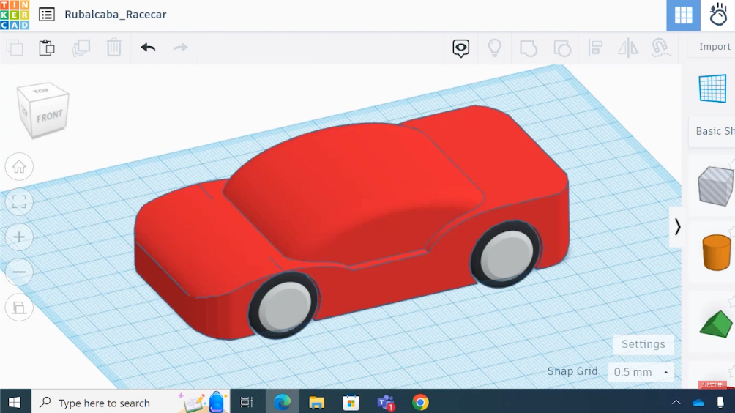Switch perspective with the orthographic view icon
Viewport: 735px width, 413px height.
point(19,308)
